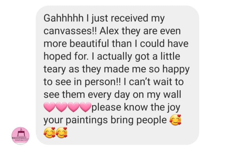
Task: Click the fourth pink heart emoji
Action: pos(85,107)
